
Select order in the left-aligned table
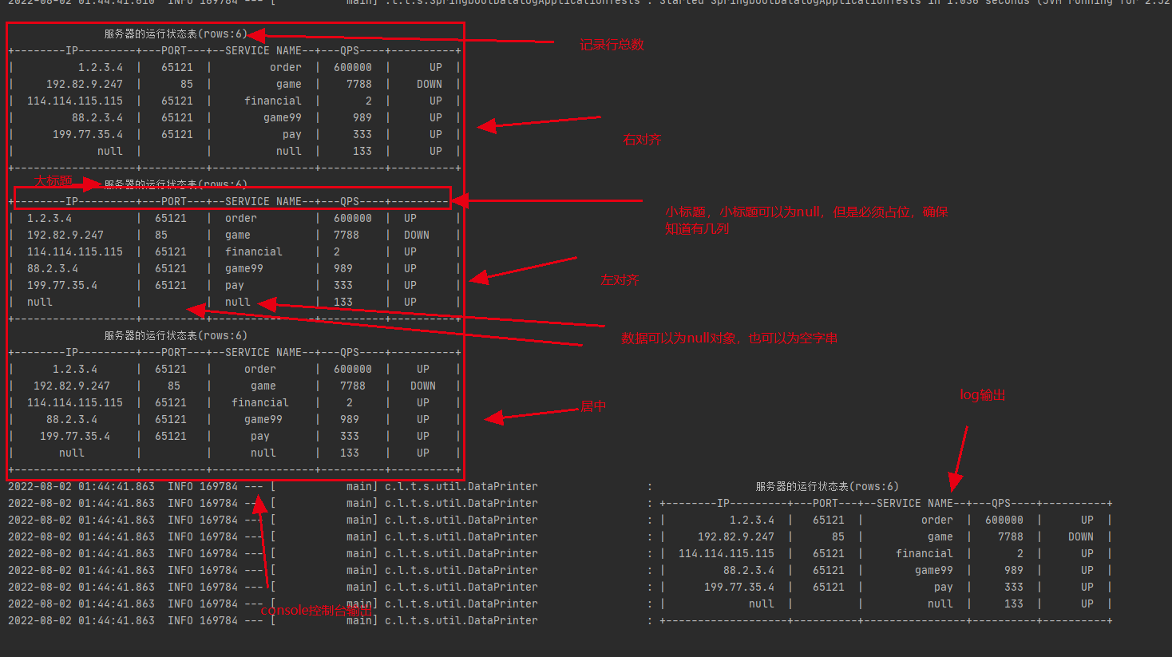[x=241, y=218]
